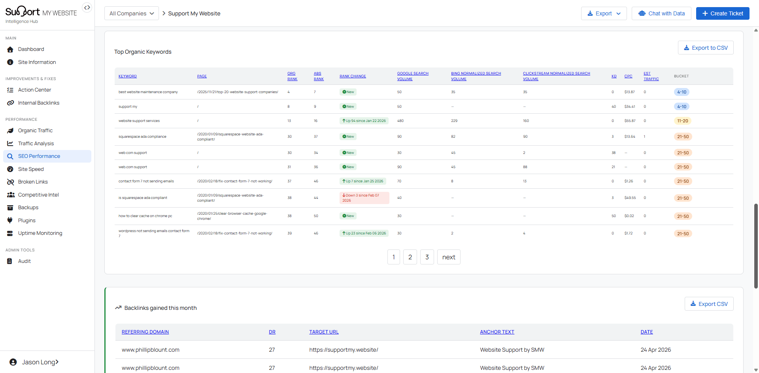The height and width of the screenshot is (373, 759).
Task: Click the Internal Backlinks link icon
Action: click(10, 103)
